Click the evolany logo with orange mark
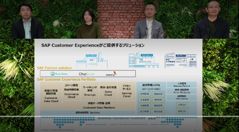 coord(111,74)
